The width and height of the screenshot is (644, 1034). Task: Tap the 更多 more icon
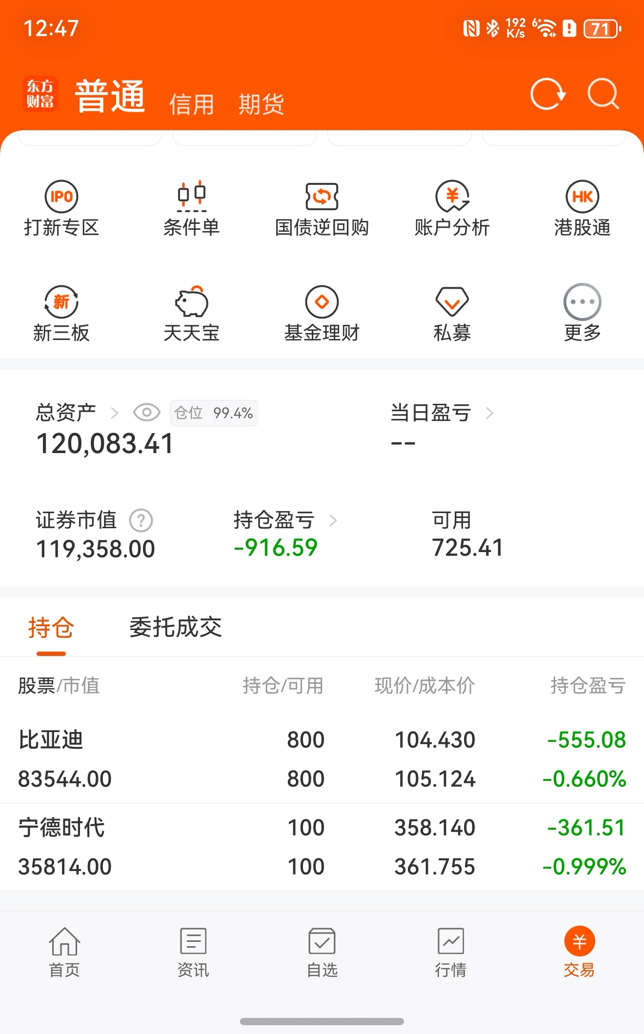(x=583, y=302)
